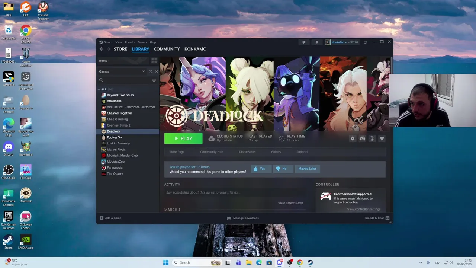476x268 pixels.
Task: Click Home in the library sidebar
Action: [x=103, y=61]
